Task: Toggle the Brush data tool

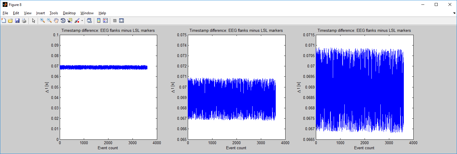Action: 77,21
